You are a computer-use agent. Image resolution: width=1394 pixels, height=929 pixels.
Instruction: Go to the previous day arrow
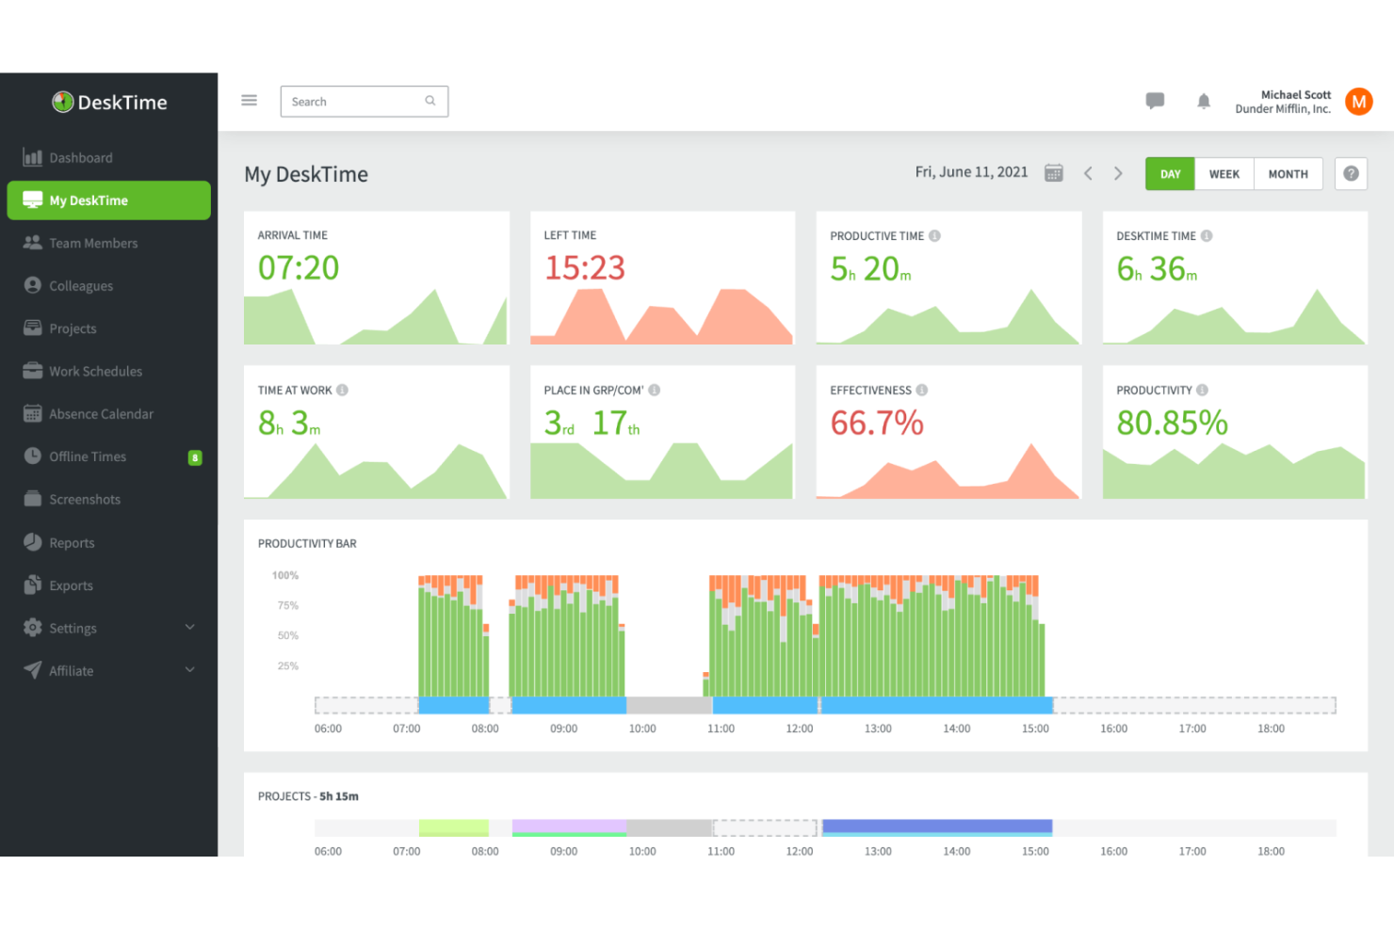[x=1088, y=173]
